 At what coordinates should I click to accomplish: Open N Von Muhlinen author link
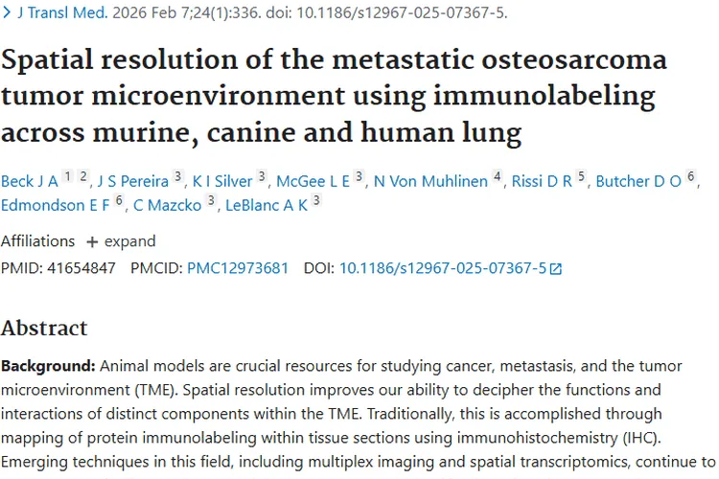(430, 181)
